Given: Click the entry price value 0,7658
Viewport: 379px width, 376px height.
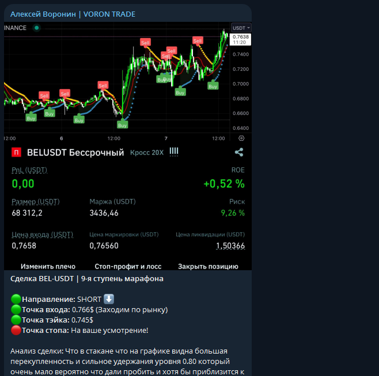Looking at the screenshot, I should coord(24,246).
